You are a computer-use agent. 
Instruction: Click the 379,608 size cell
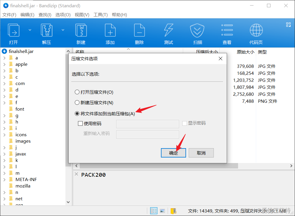click(x=245, y=66)
